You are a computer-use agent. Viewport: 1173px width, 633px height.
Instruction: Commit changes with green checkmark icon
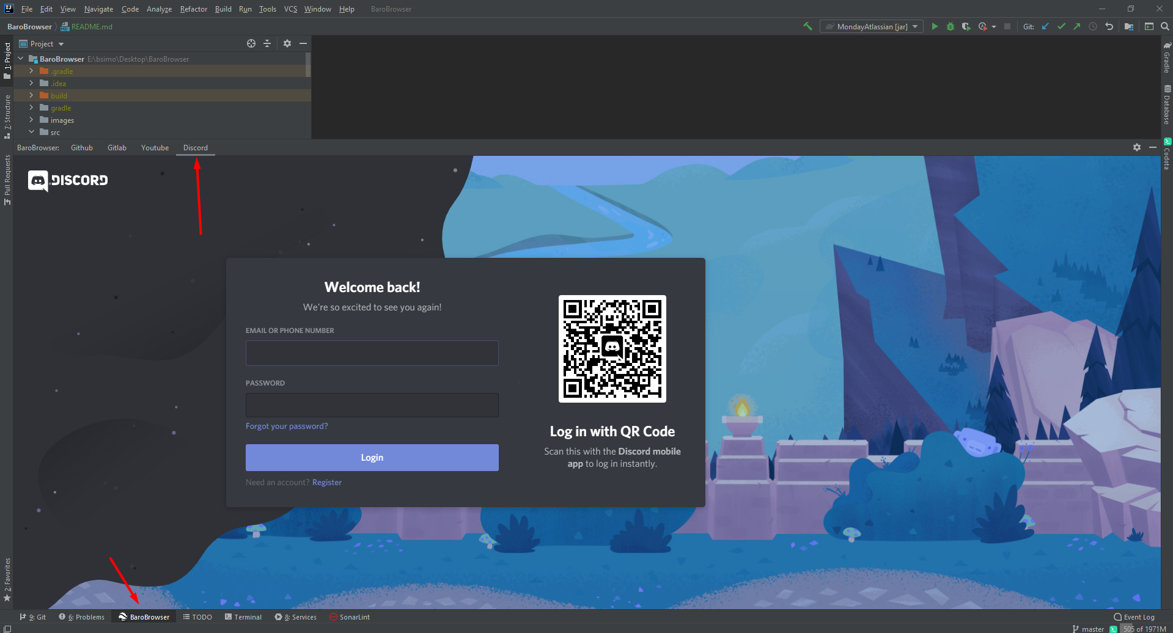1061,26
